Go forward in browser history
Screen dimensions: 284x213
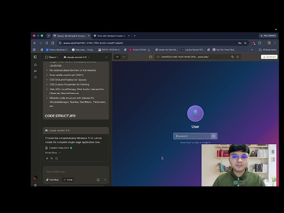[x=41, y=43]
